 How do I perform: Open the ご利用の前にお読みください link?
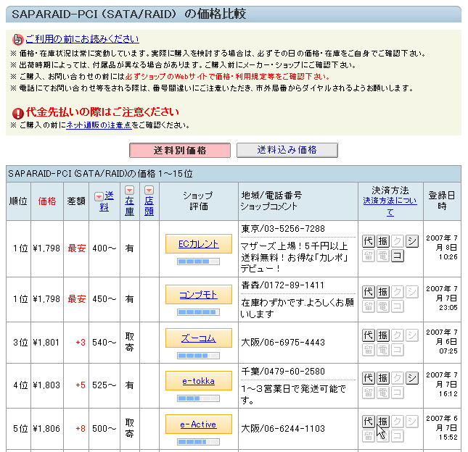[x=82, y=38]
